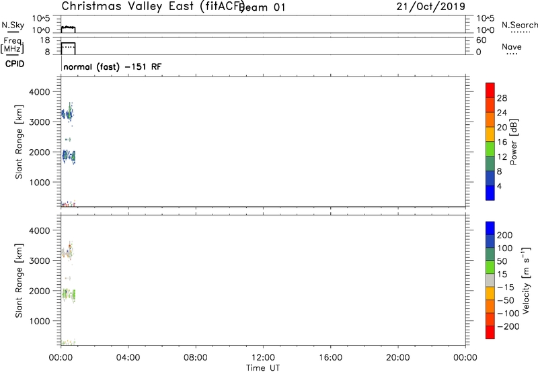Pick the light green 15-50 velocity swatch
Screen dimensions: 538x372
point(490,267)
